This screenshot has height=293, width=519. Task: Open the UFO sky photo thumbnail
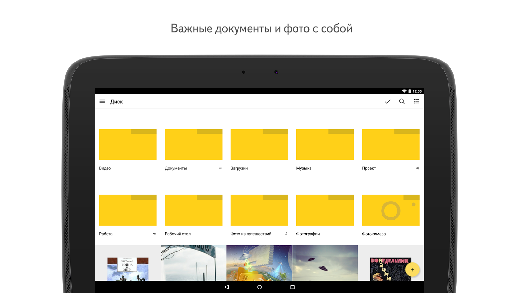coord(325,263)
